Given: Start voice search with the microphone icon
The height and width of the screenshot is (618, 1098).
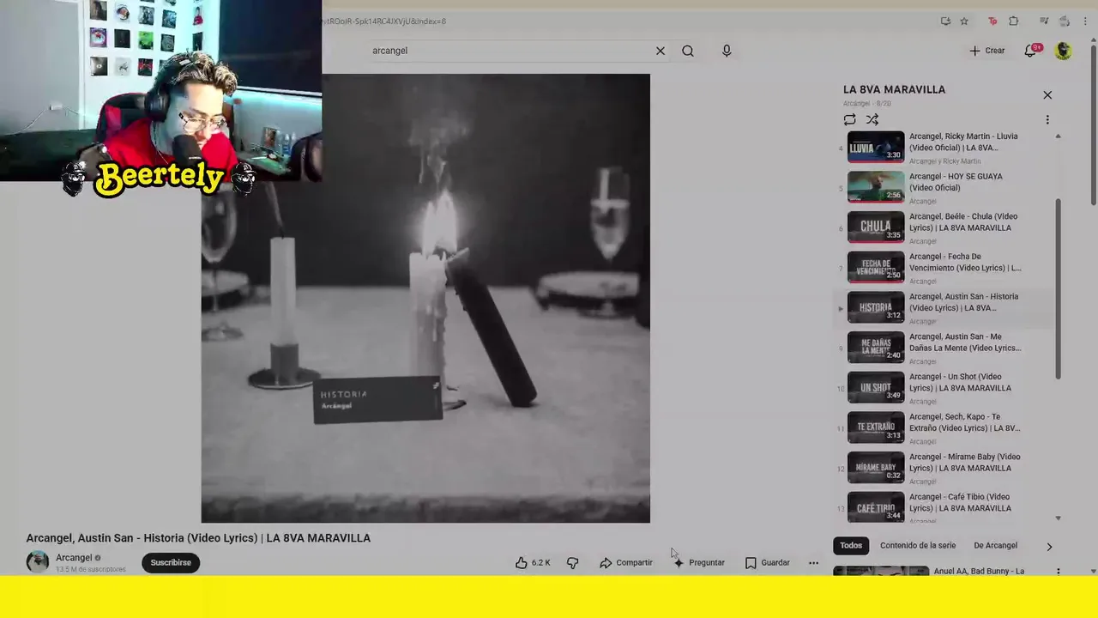Looking at the screenshot, I should [727, 51].
